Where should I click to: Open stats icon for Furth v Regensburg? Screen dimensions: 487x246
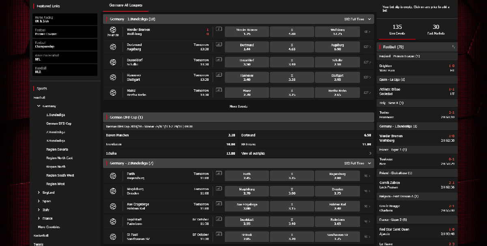tap(219, 173)
